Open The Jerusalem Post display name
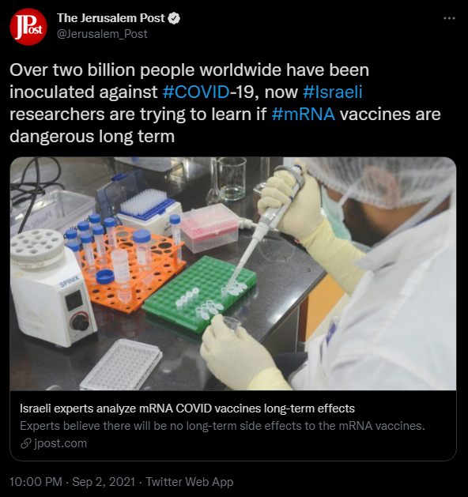Image resolution: width=468 pixels, height=497 pixels. [x=111, y=18]
